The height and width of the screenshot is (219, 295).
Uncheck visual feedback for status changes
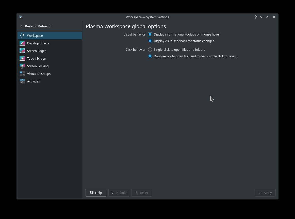[150, 41]
